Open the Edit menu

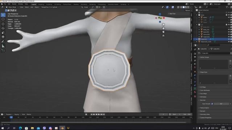pyautogui.click(x=9, y=4)
